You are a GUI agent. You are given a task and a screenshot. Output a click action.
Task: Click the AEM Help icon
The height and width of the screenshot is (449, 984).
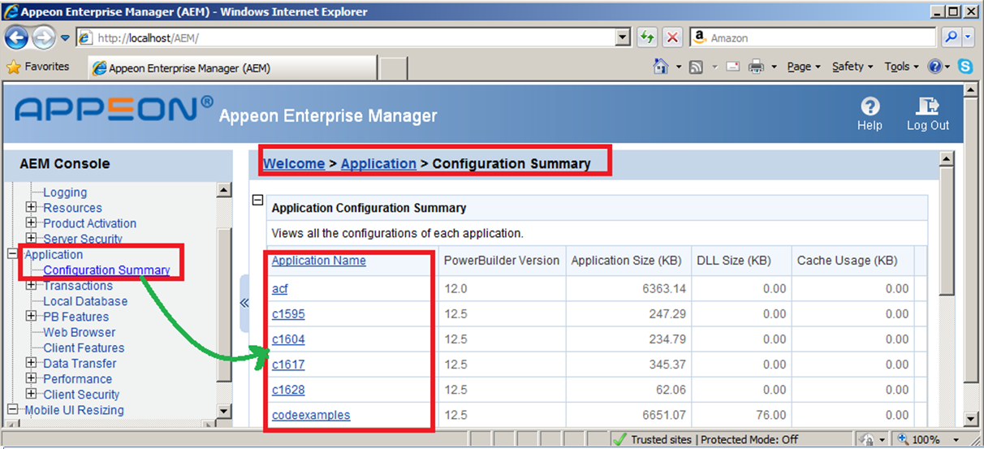[870, 114]
